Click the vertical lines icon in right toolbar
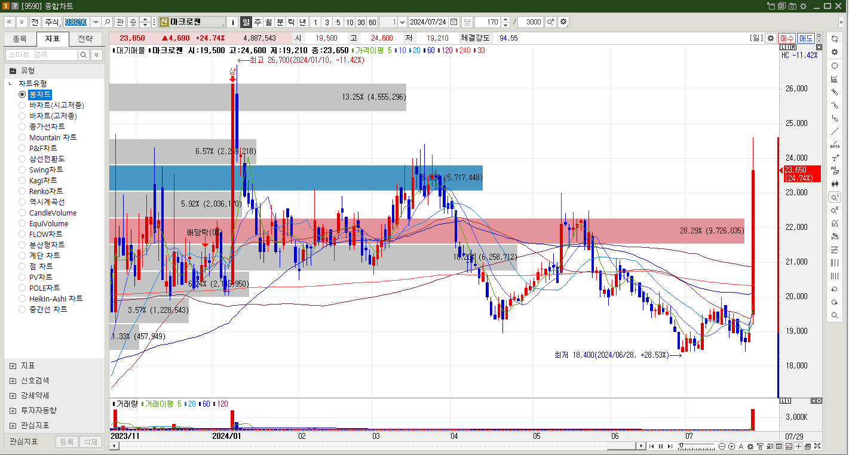Viewport: 849px width, 455px height. [835, 263]
